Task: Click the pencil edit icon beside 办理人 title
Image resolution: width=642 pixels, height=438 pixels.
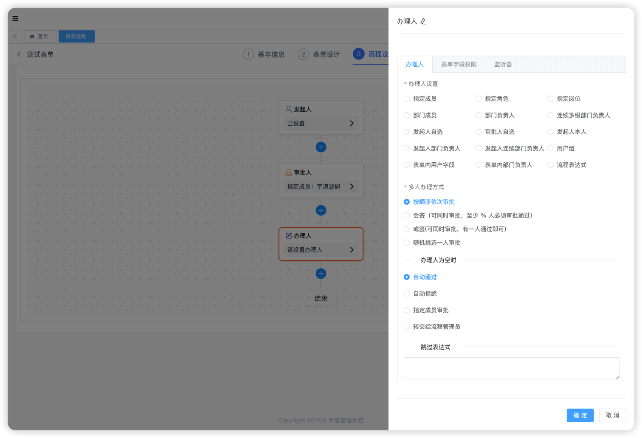Action: pyautogui.click(x=423, y=21)
